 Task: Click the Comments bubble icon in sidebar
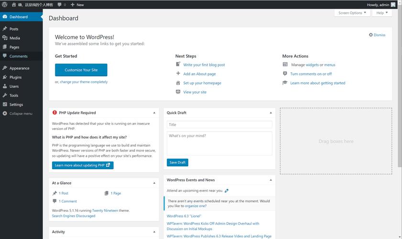[x=5, y=56]
